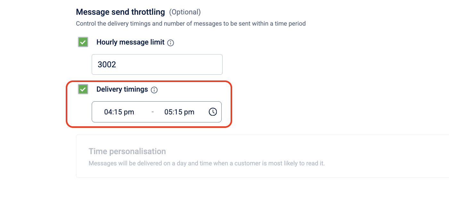Uncheck the Hourly message limit checkbox
Image resolution: width=449 pixels, height=200 pixels.
pyautogui.click(x=83, y=42)
